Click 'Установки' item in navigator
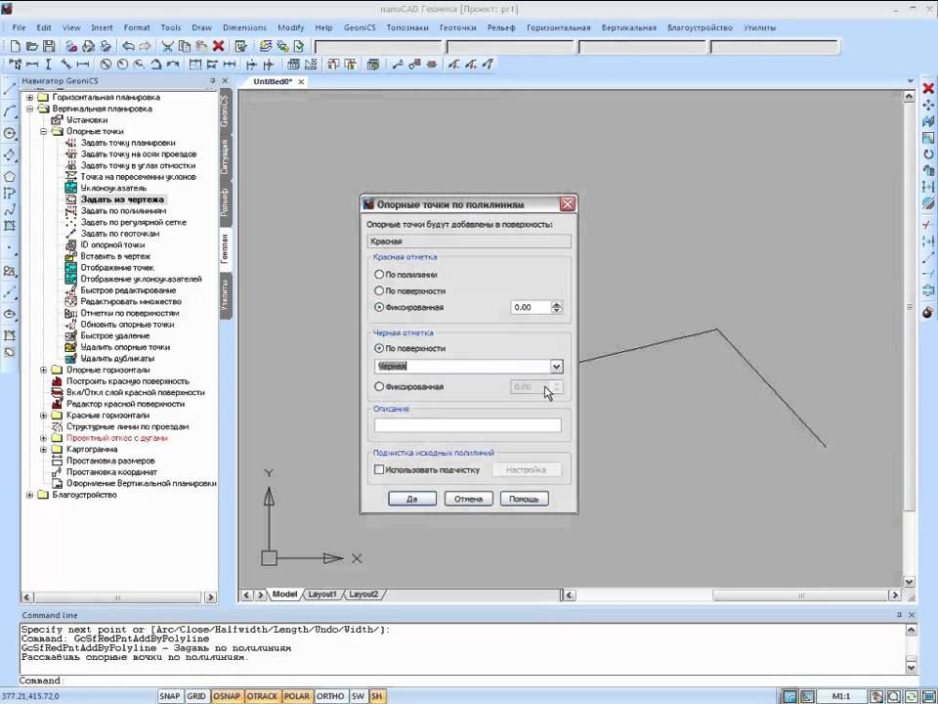 point(87,119)
